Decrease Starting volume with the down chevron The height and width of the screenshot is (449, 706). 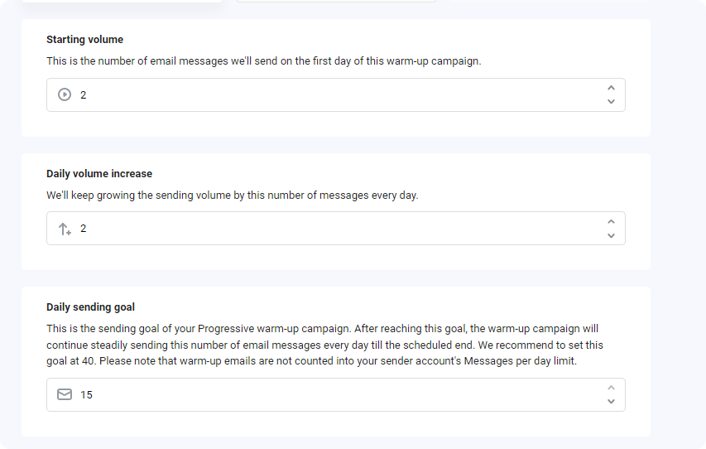point(611,101)
